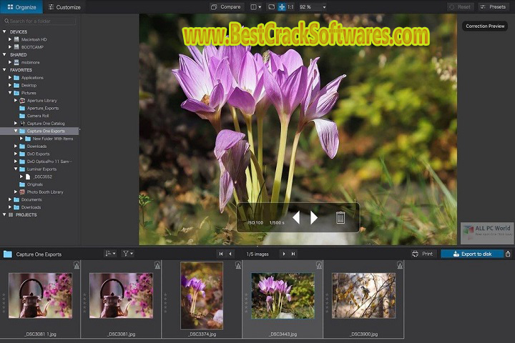The image size is (515, 343).
Task: Click the fit-to-screen view icon
Action: click(271, 7)
